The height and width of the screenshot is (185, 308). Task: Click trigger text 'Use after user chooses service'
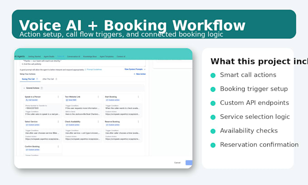pos(42,133)
